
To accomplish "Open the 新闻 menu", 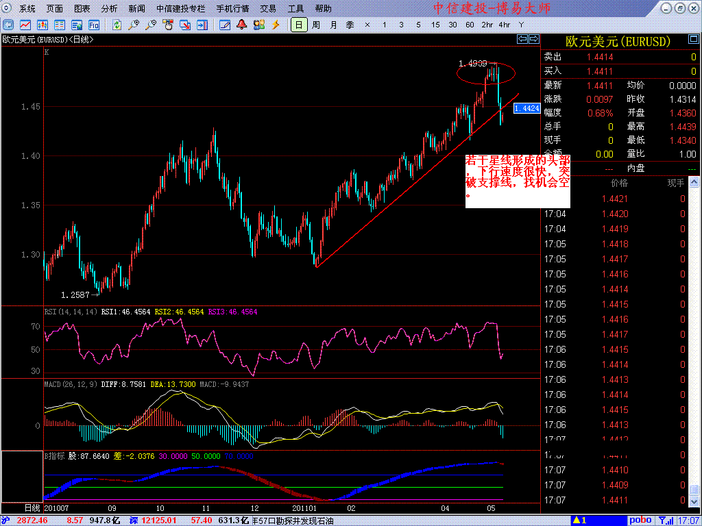I will pos(136,8).
